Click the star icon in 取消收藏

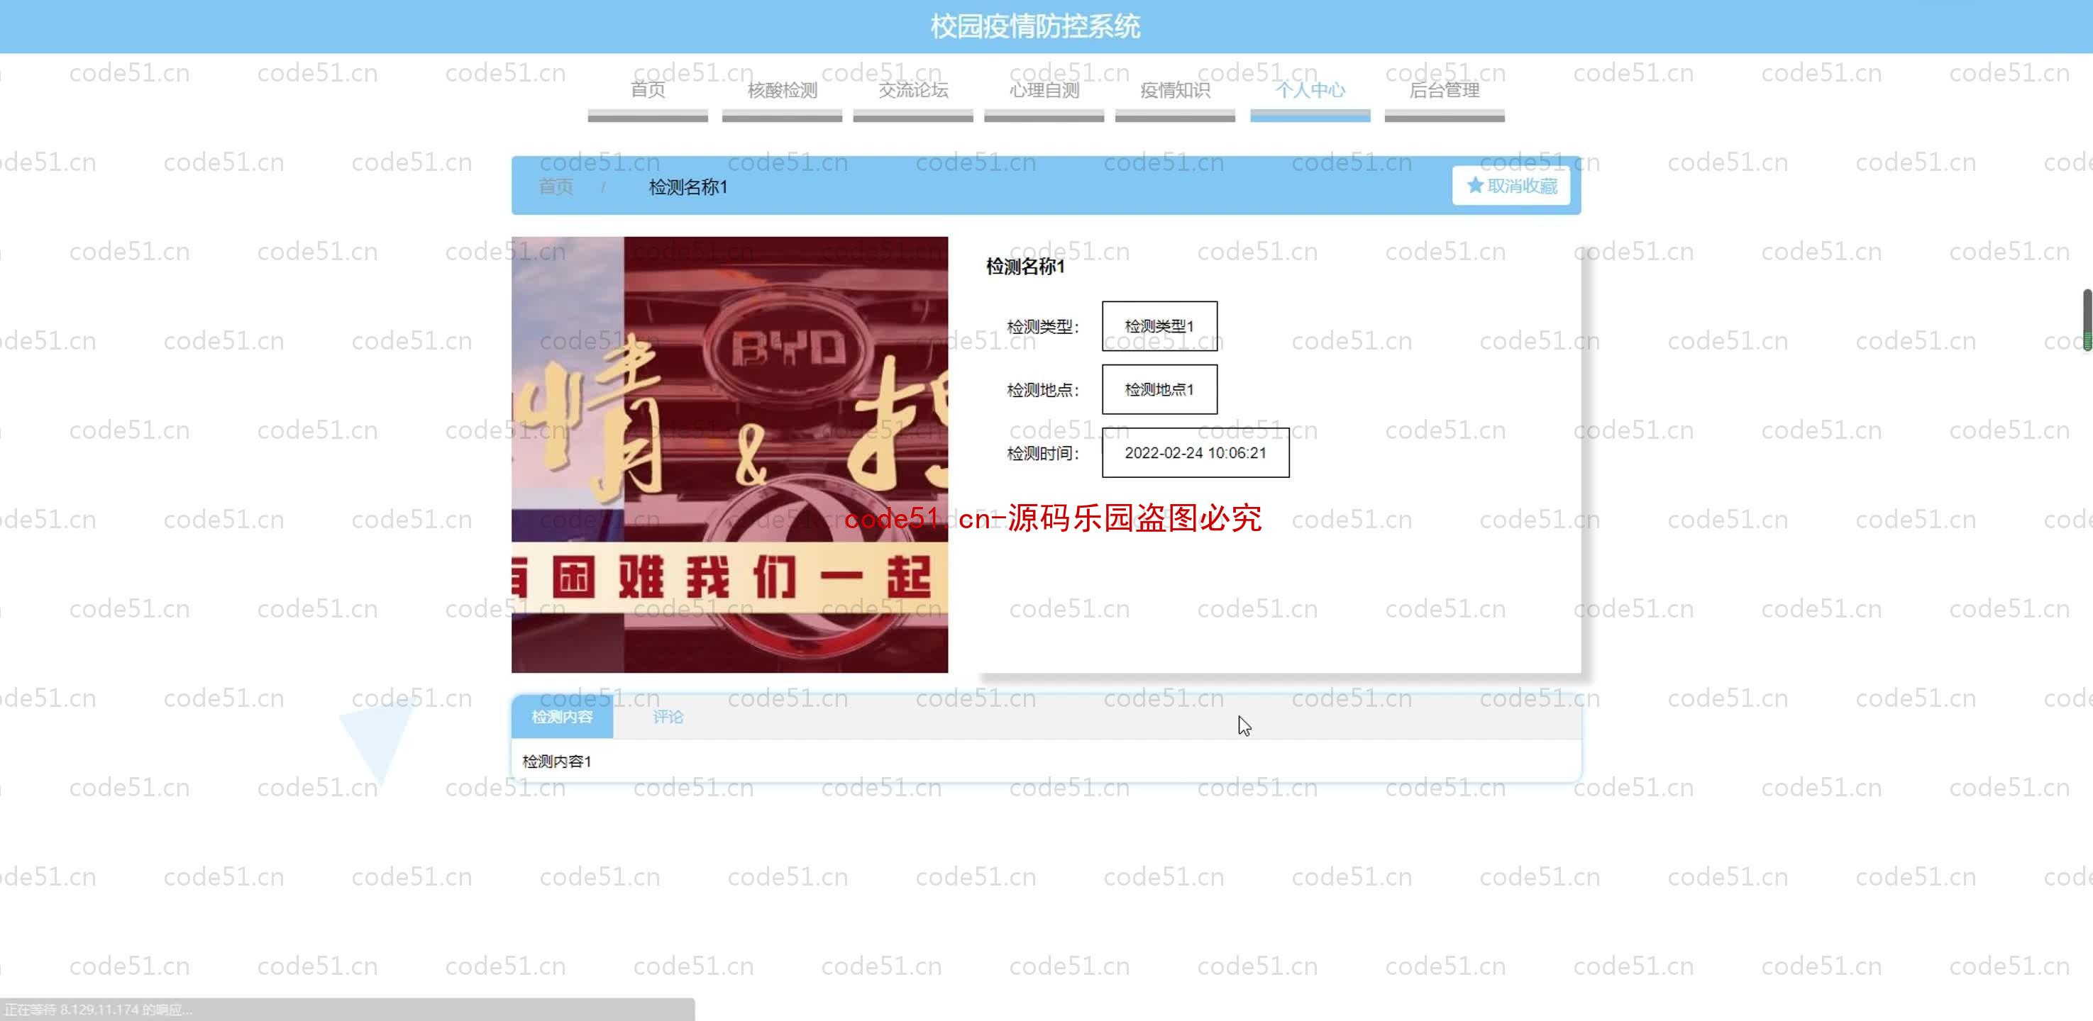(1475, 186)
